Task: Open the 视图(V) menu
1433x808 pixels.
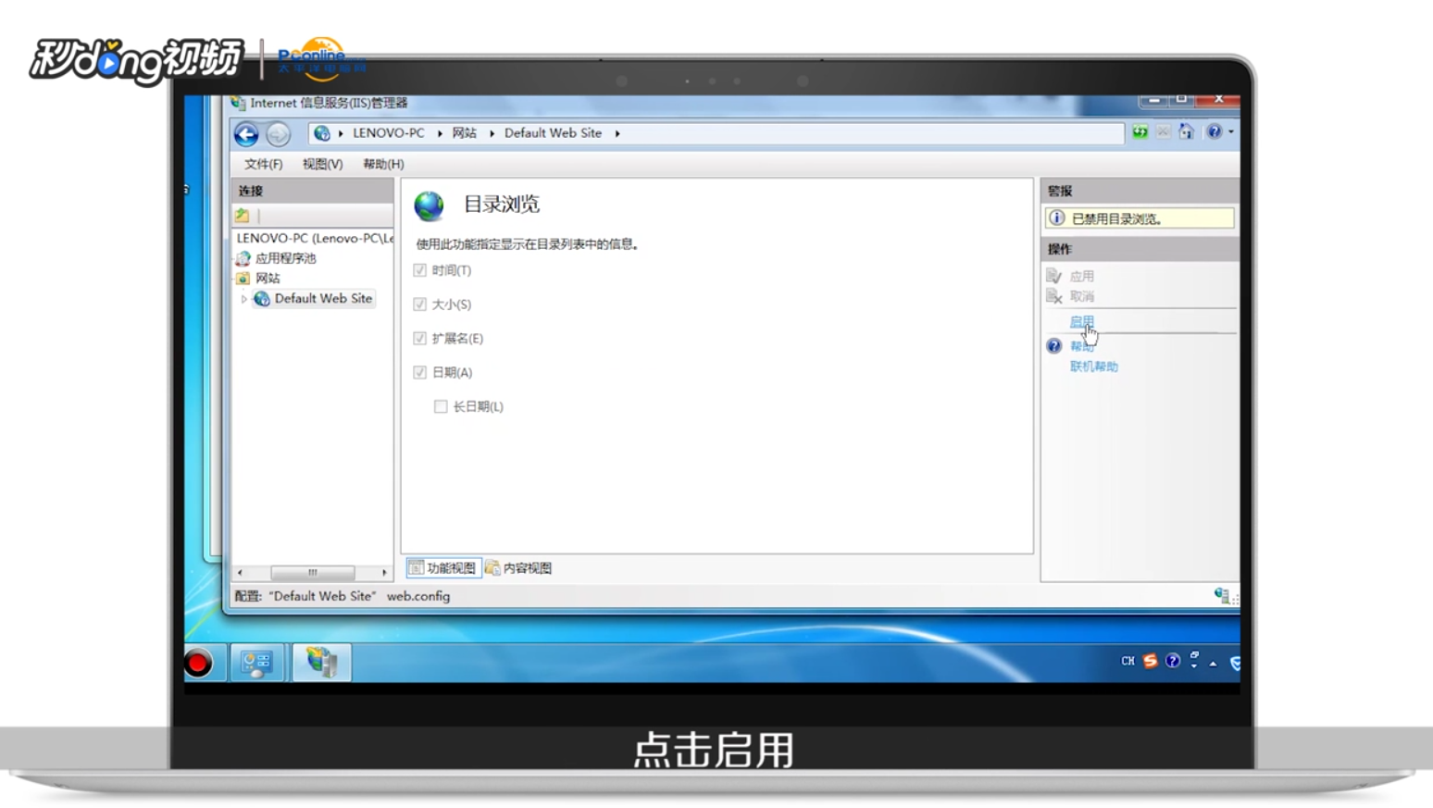Action: [x=322, y=164]
